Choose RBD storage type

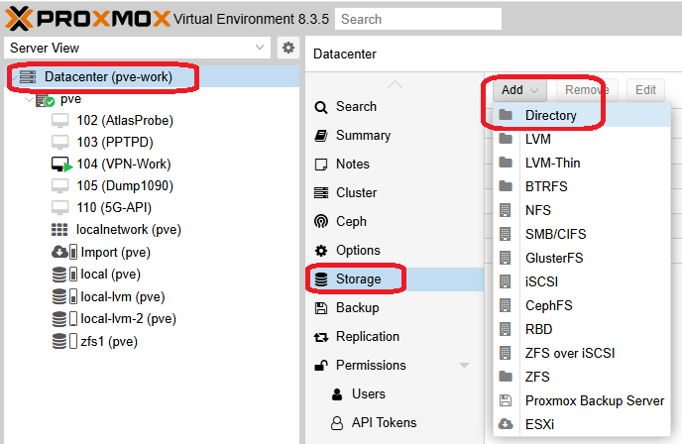pos(582,329)
